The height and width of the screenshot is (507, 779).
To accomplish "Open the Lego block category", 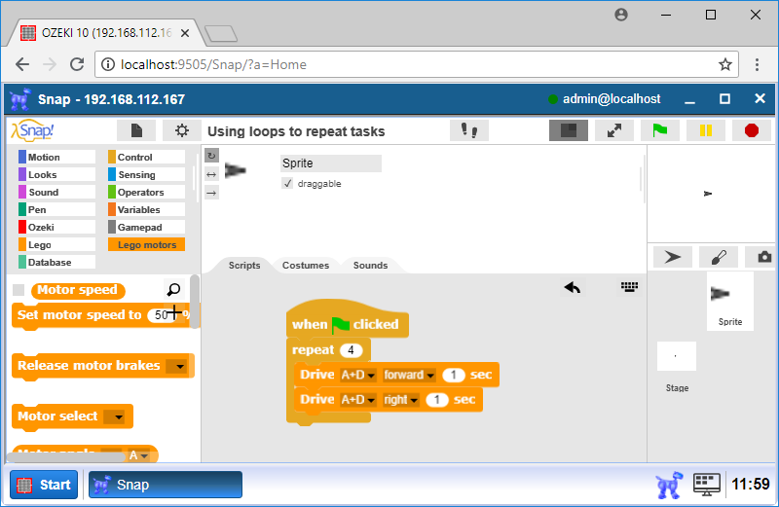I will point(56,244).
